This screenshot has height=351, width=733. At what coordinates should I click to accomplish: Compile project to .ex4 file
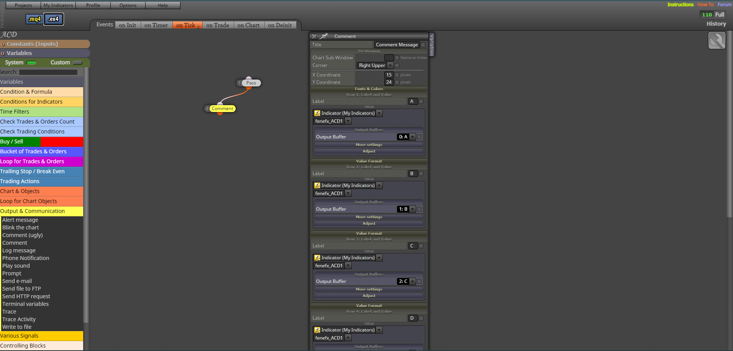pos(54,19)
